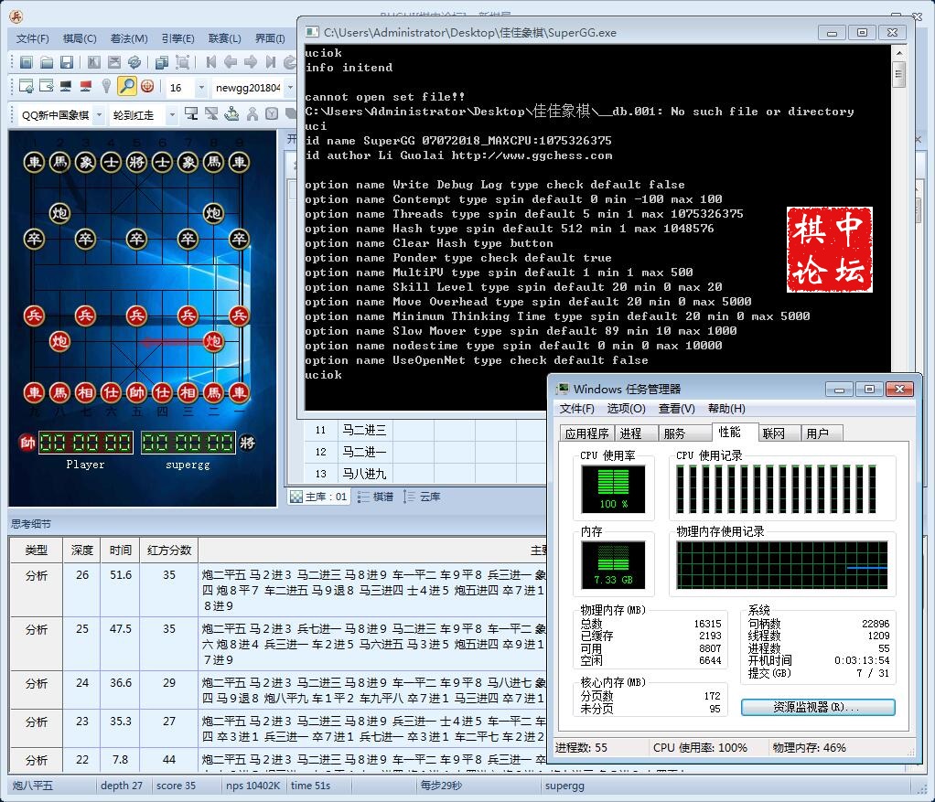Screen dimensions: 935x802
Task: Select the 云库 tab
Action: click(x=422, y=497)
